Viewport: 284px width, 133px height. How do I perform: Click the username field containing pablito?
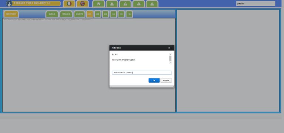256,4
